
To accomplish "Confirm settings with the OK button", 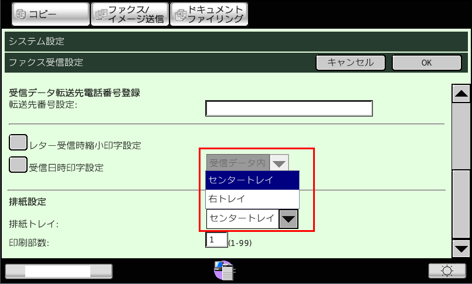I will tap(426, 62).
